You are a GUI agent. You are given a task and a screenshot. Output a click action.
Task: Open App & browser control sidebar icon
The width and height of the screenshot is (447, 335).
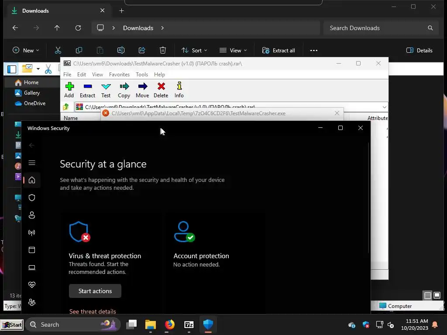pos(32,250)
